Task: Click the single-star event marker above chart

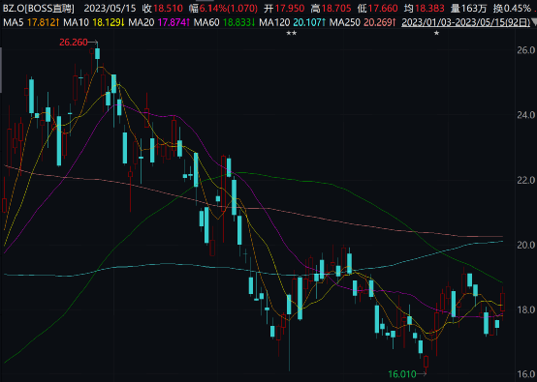Action: point(436,33)
